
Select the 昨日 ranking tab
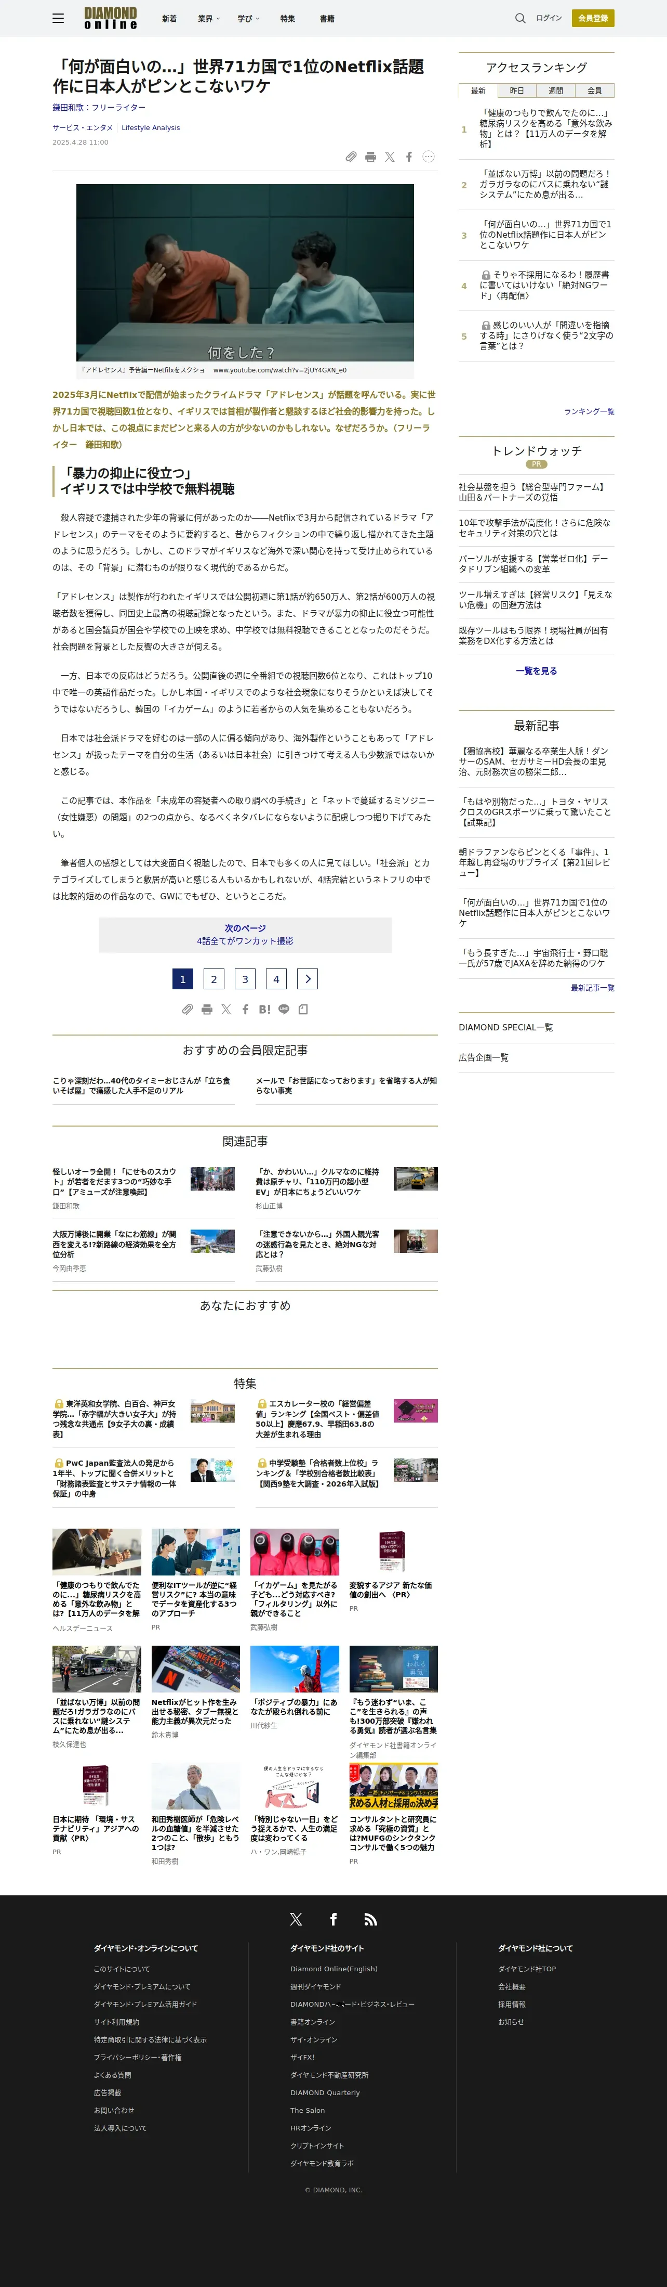517,91
